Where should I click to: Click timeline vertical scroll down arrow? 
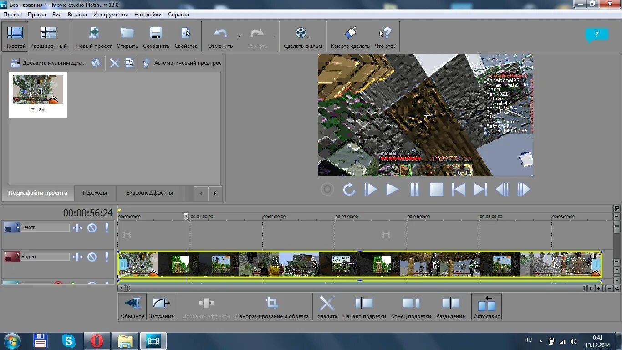pyautogui.click(x=617, y=262)
